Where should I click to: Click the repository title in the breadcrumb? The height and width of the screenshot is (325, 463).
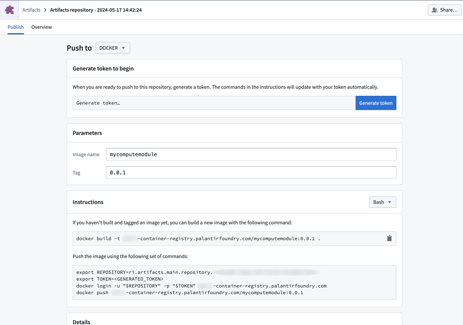tap(96, 10)
